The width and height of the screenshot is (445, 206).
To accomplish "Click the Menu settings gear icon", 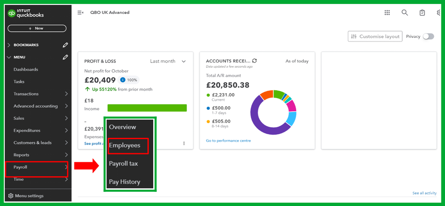I will [x=11, y=196].
